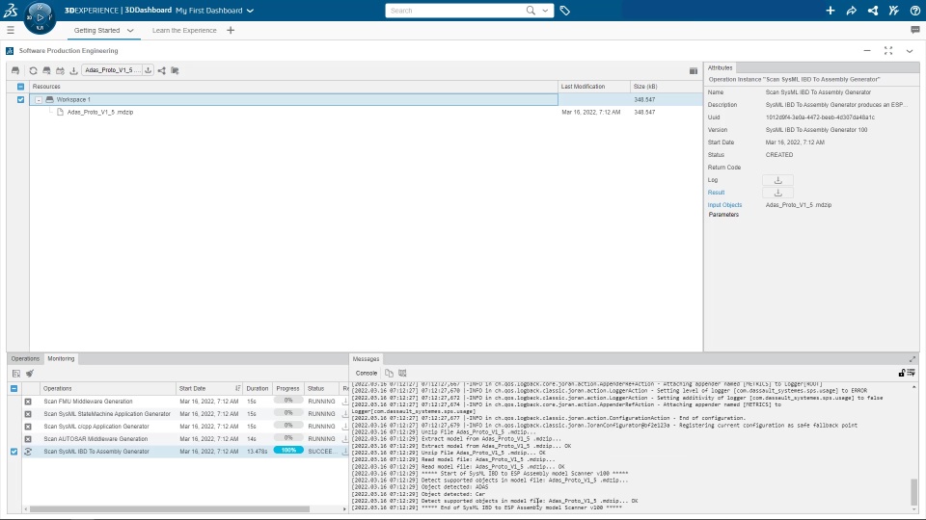Open the search options dropdown arrow

click(545, 11)
